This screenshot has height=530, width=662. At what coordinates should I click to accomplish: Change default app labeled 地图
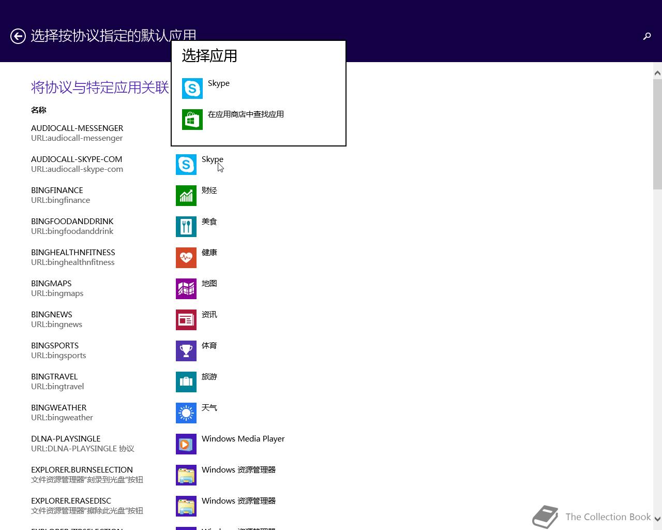(x=209, y=284)
